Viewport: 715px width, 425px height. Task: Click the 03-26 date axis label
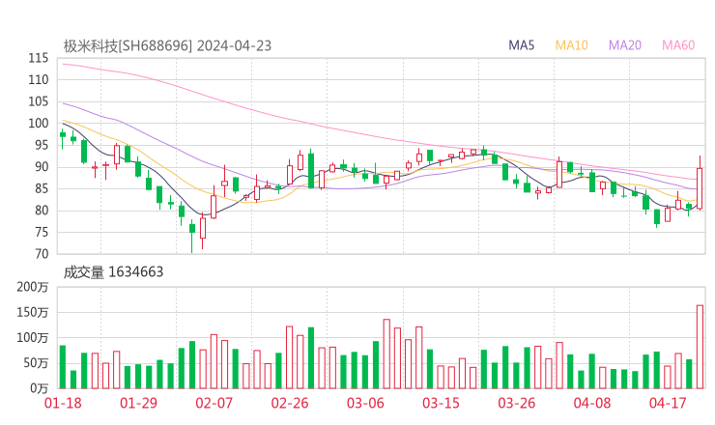pyautogui.click(x=516, y=403)
